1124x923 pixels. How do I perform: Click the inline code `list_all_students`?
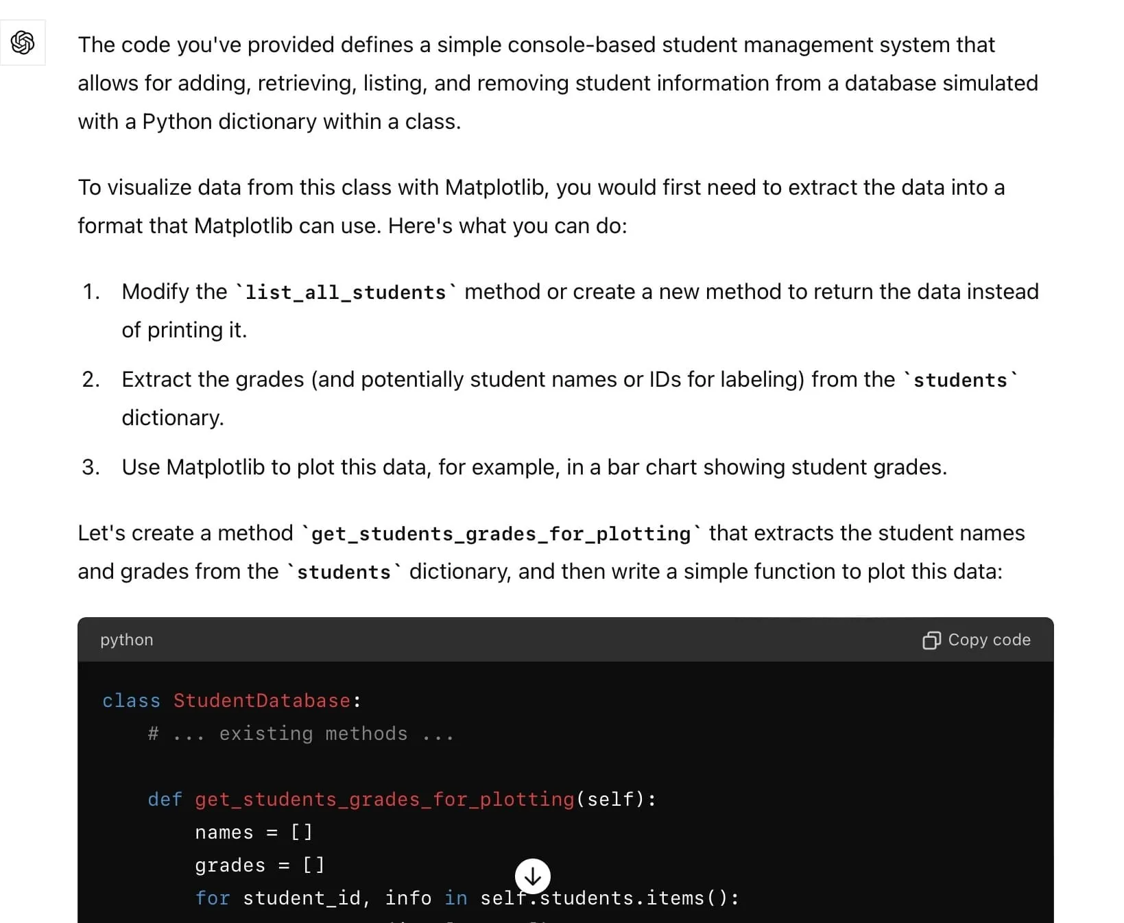pos(346,292)
